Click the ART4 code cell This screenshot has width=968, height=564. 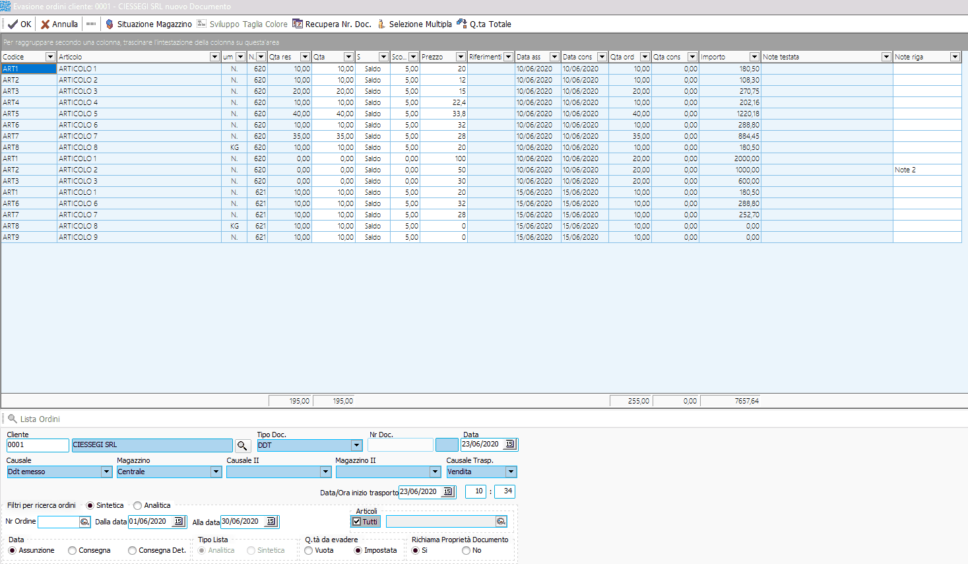[29, 102]
